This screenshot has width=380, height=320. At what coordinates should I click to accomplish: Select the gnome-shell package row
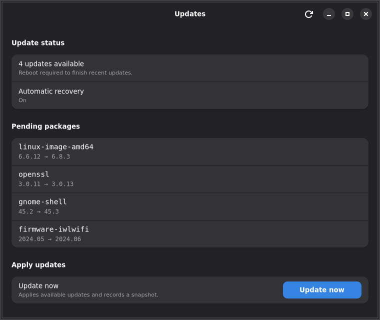coord(190,206)
